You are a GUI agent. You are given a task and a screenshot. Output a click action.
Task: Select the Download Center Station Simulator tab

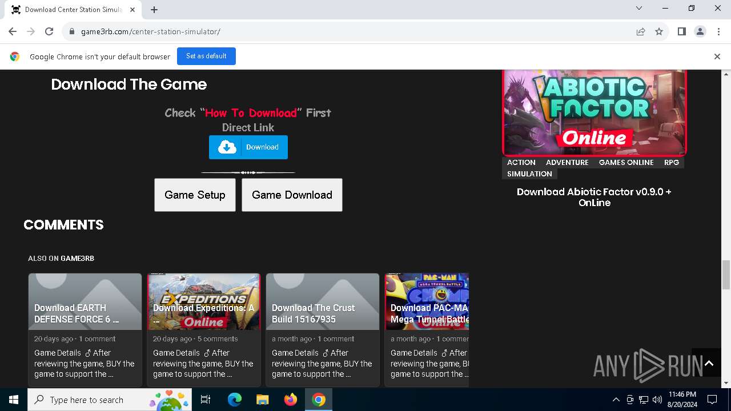click(x=73, y=10)
